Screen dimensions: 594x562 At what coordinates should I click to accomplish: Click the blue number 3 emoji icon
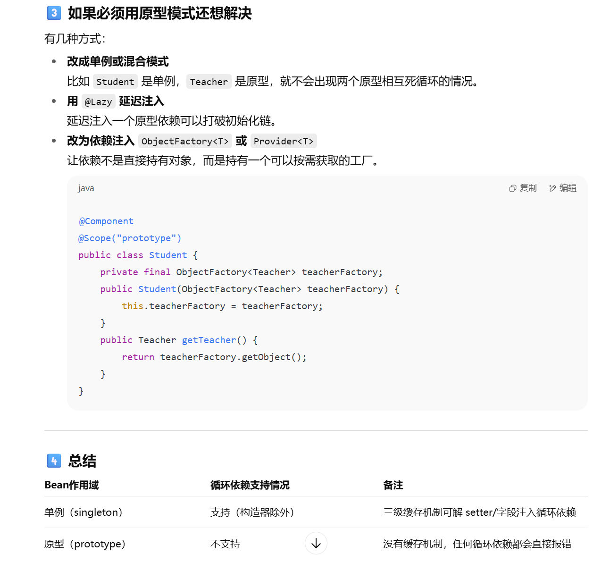54,13
